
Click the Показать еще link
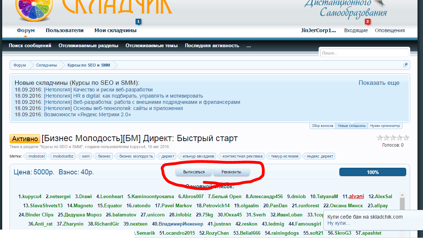pyautogui.click(x=379, y=83)
